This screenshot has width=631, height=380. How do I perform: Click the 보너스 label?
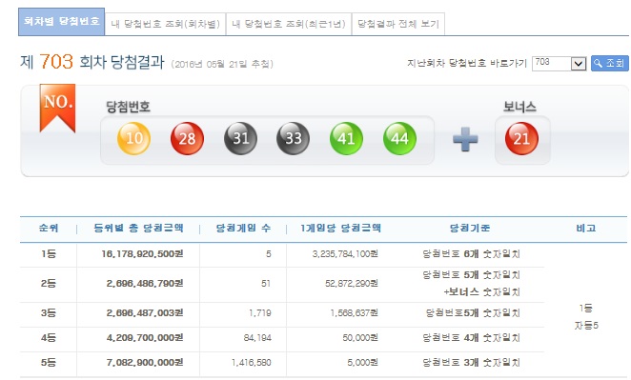519,107
